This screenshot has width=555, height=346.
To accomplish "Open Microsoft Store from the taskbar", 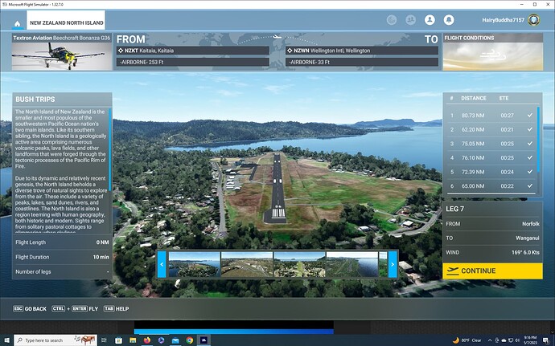I will click(118, 340).
